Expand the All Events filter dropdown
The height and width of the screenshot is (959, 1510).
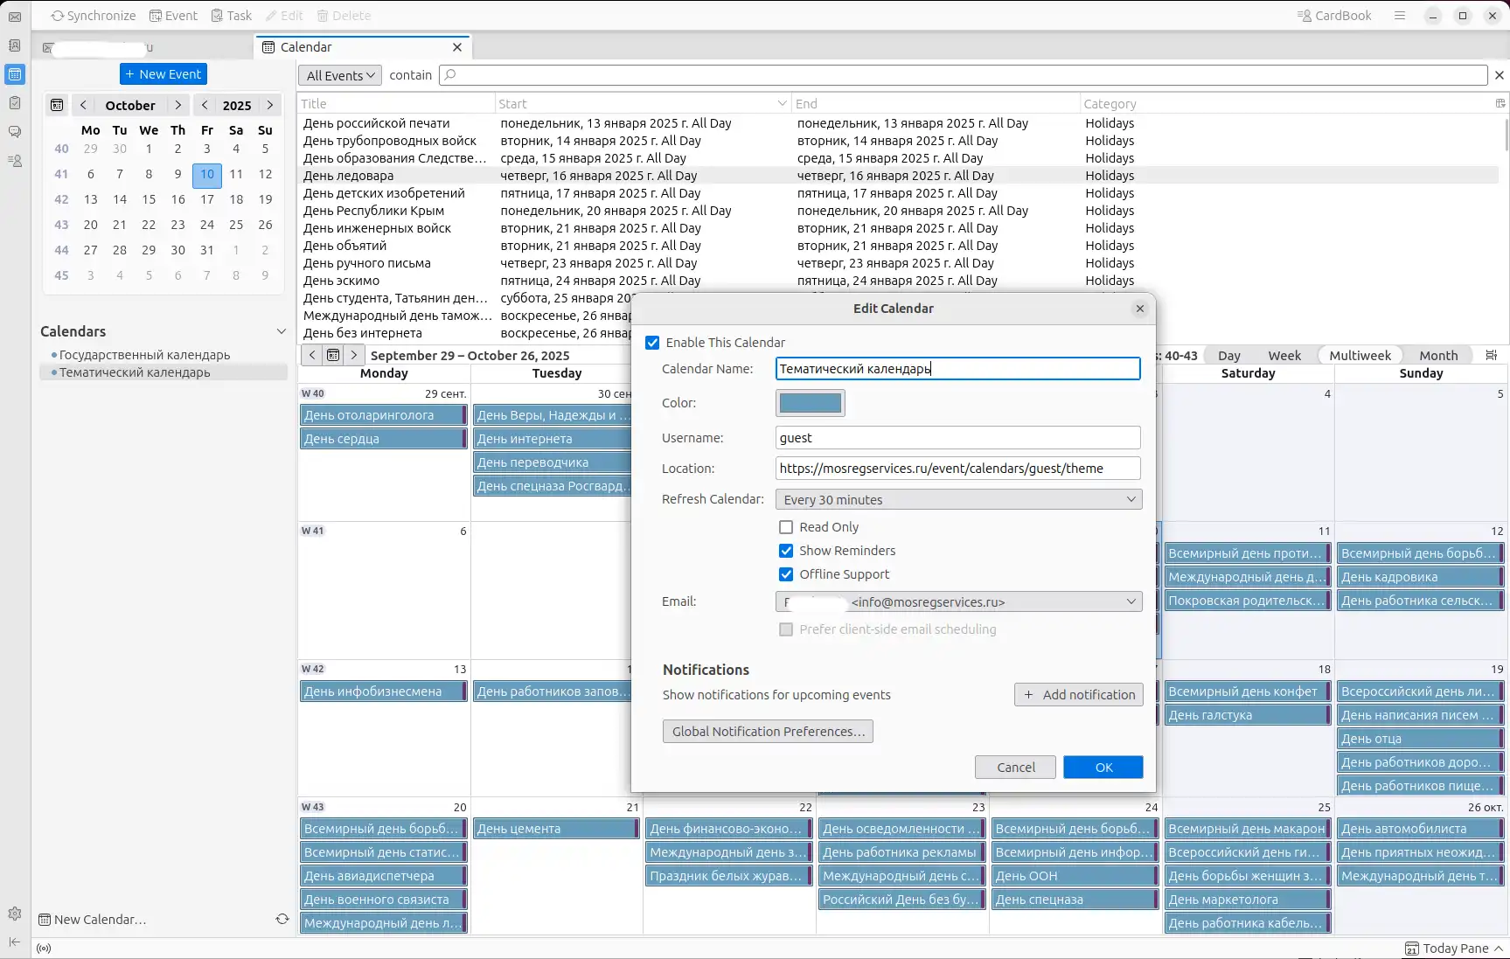(340, 75)
